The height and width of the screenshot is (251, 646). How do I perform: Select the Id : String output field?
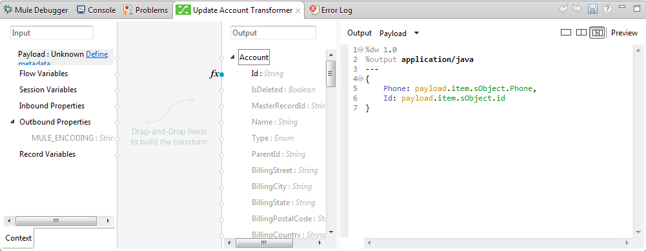click(x=267, y=74)
